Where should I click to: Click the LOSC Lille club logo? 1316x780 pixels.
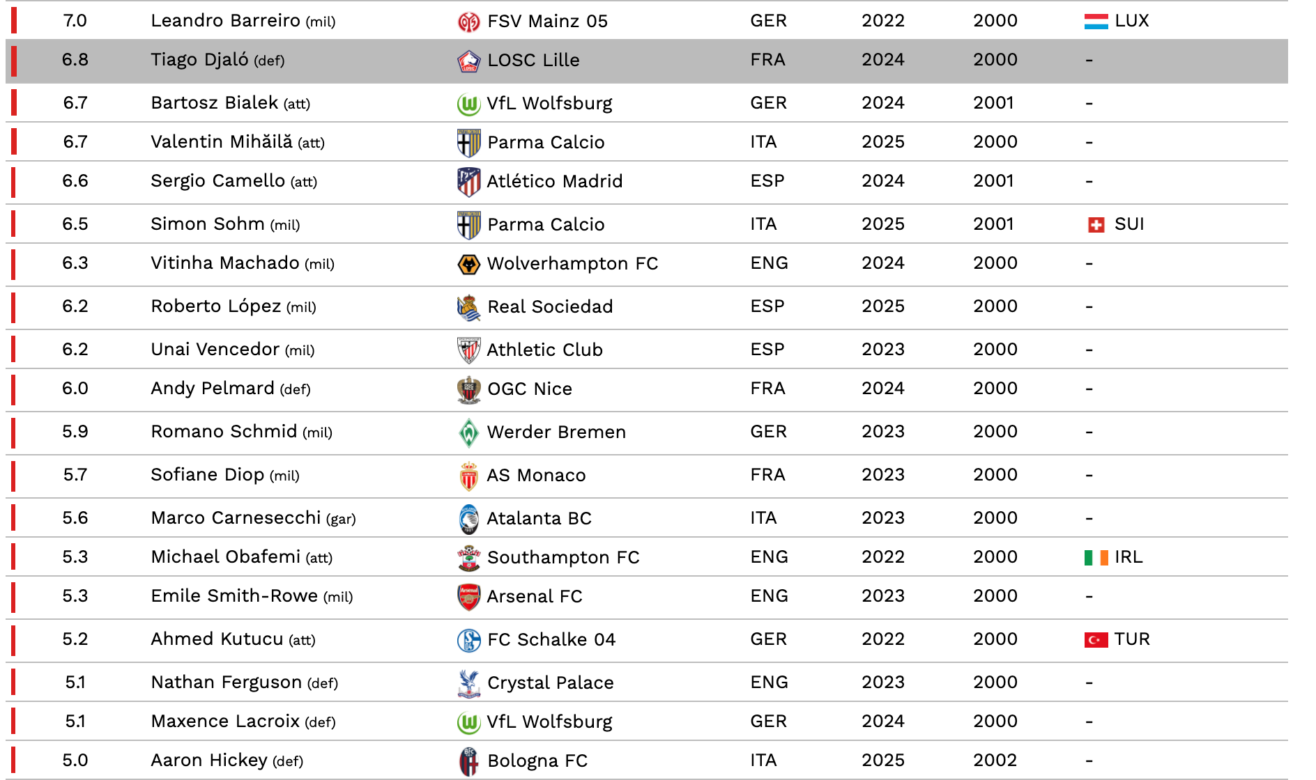tap(468, 61)
